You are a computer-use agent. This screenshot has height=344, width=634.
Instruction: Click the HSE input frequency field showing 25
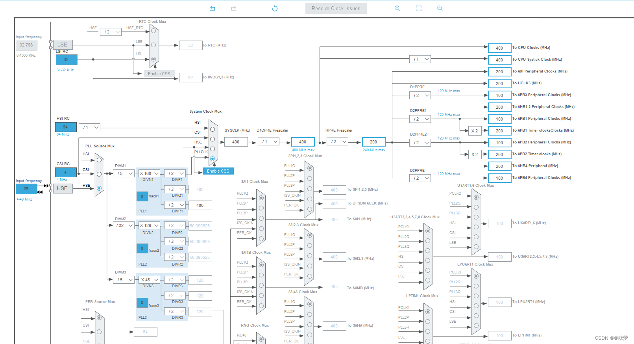pos(26,189)
